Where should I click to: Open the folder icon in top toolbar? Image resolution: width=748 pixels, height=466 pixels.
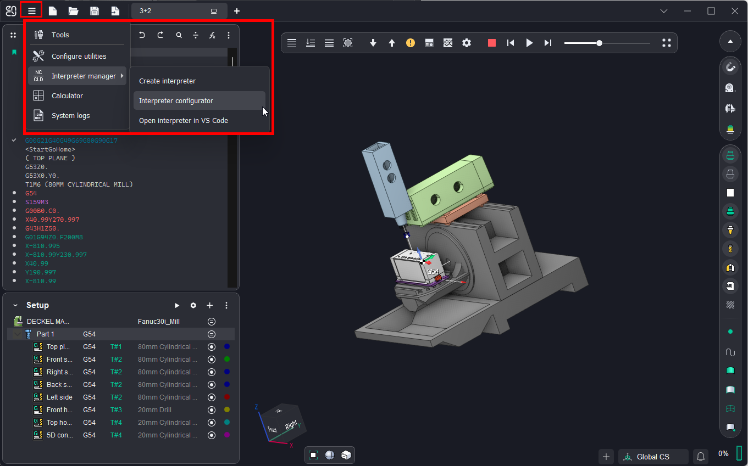[x=73, y=11]
